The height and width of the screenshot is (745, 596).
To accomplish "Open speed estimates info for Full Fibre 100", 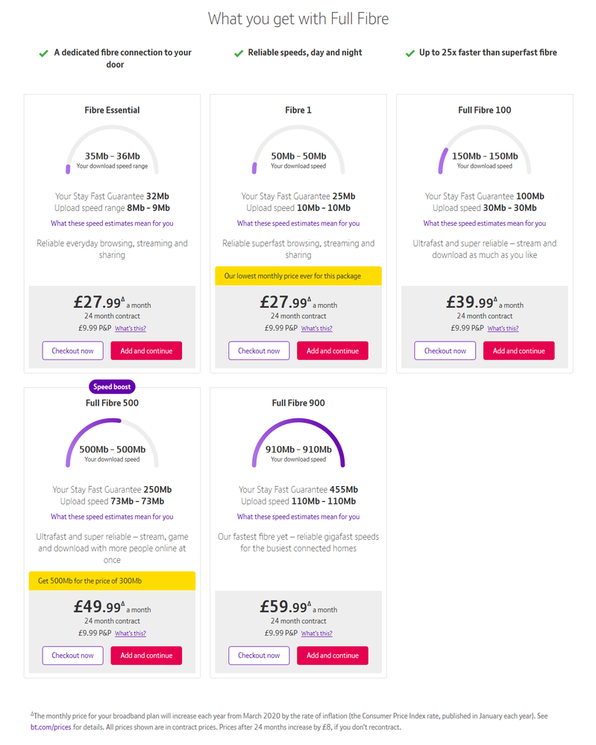I will click(484, 223).
